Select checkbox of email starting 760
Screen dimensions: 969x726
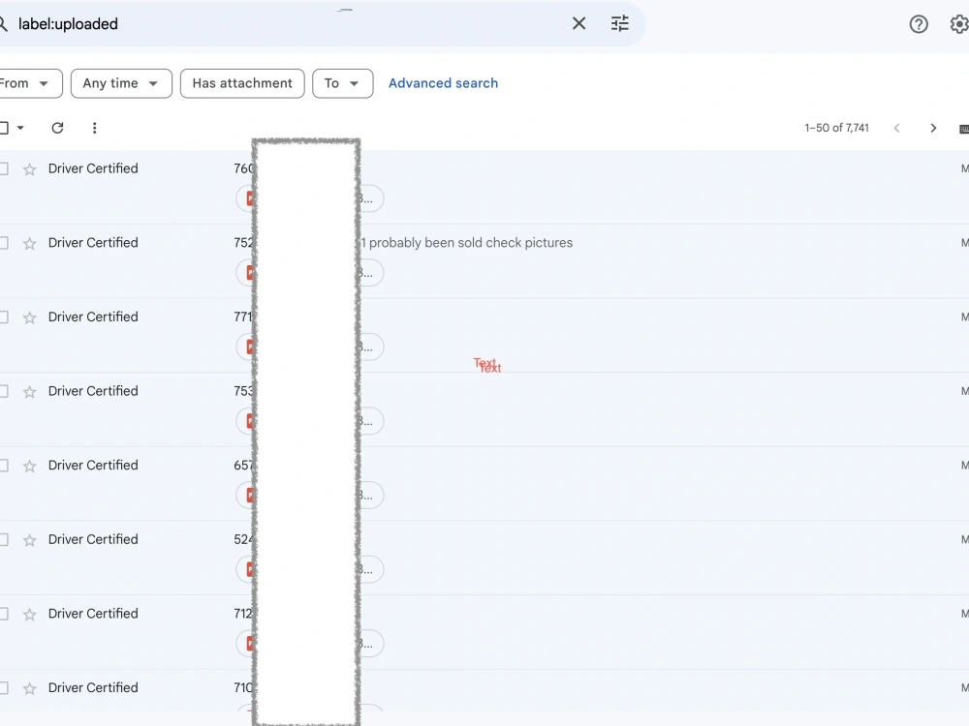coord(4,168)
